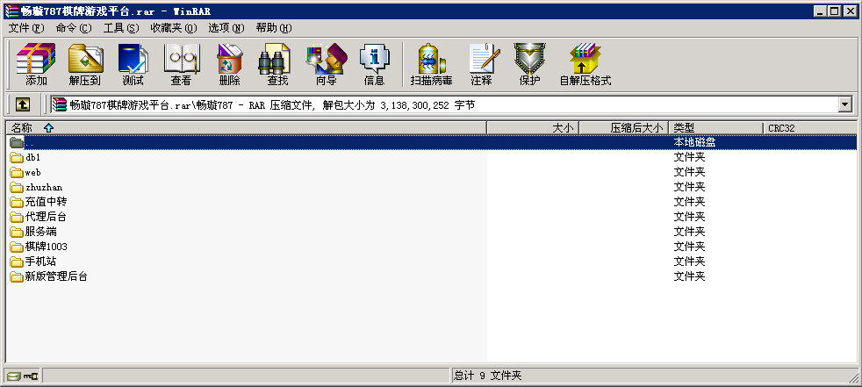Convert using 自解压格式 (SFX) icon

[585, 64]
